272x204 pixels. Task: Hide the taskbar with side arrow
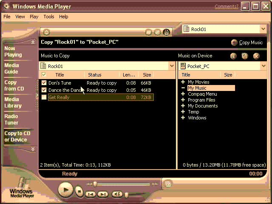point(37,95)
